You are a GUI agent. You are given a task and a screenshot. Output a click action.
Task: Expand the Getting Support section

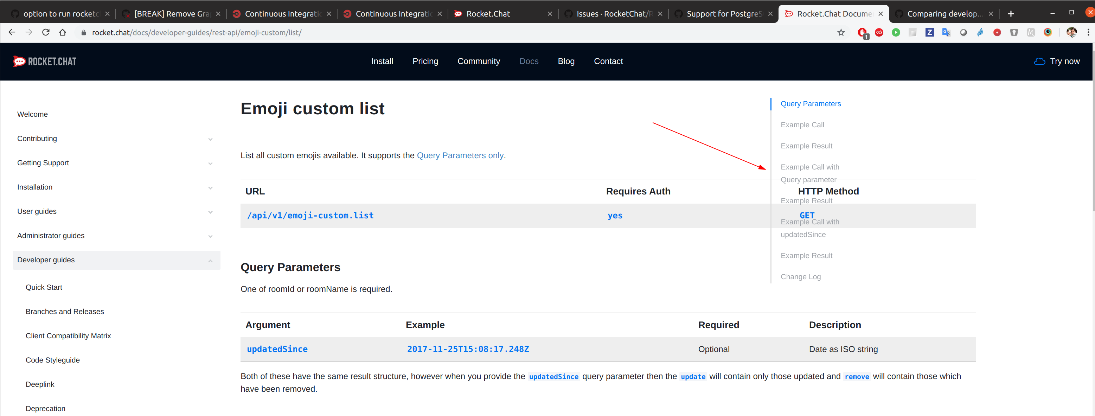210,164
